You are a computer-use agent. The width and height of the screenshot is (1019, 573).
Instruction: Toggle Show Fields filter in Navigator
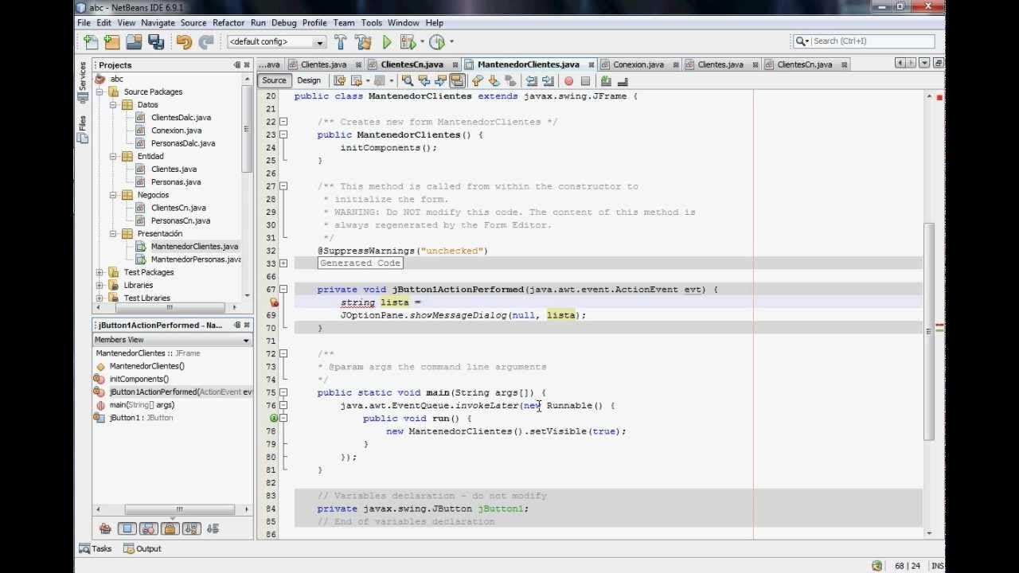pos(127,528)
